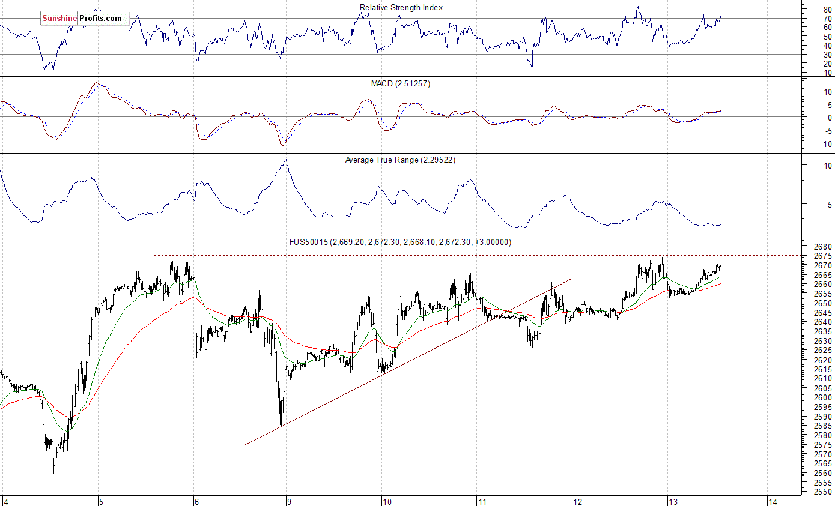Click the 2650 price axis value
The width and height of the screenshot is (835, 506).
click(x=823, y=303)
